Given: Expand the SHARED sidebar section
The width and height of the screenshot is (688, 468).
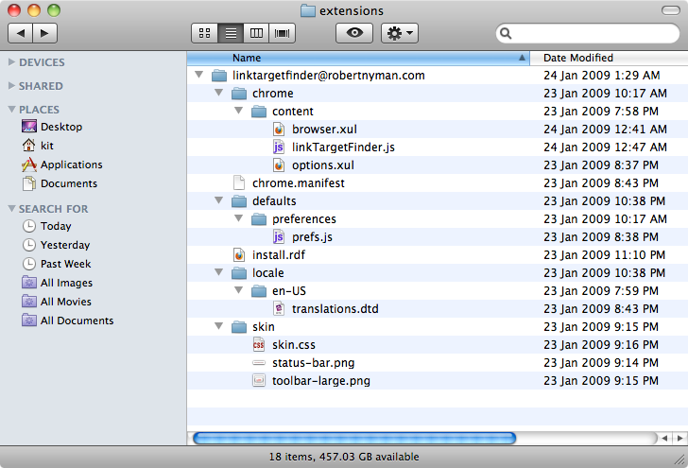Looking at the screenshot, I should [11, 86].
